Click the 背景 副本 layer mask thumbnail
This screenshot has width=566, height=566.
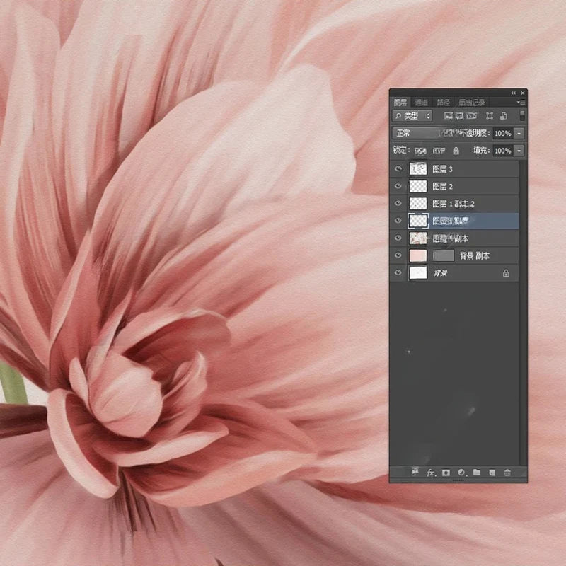[x=443, y=255]
